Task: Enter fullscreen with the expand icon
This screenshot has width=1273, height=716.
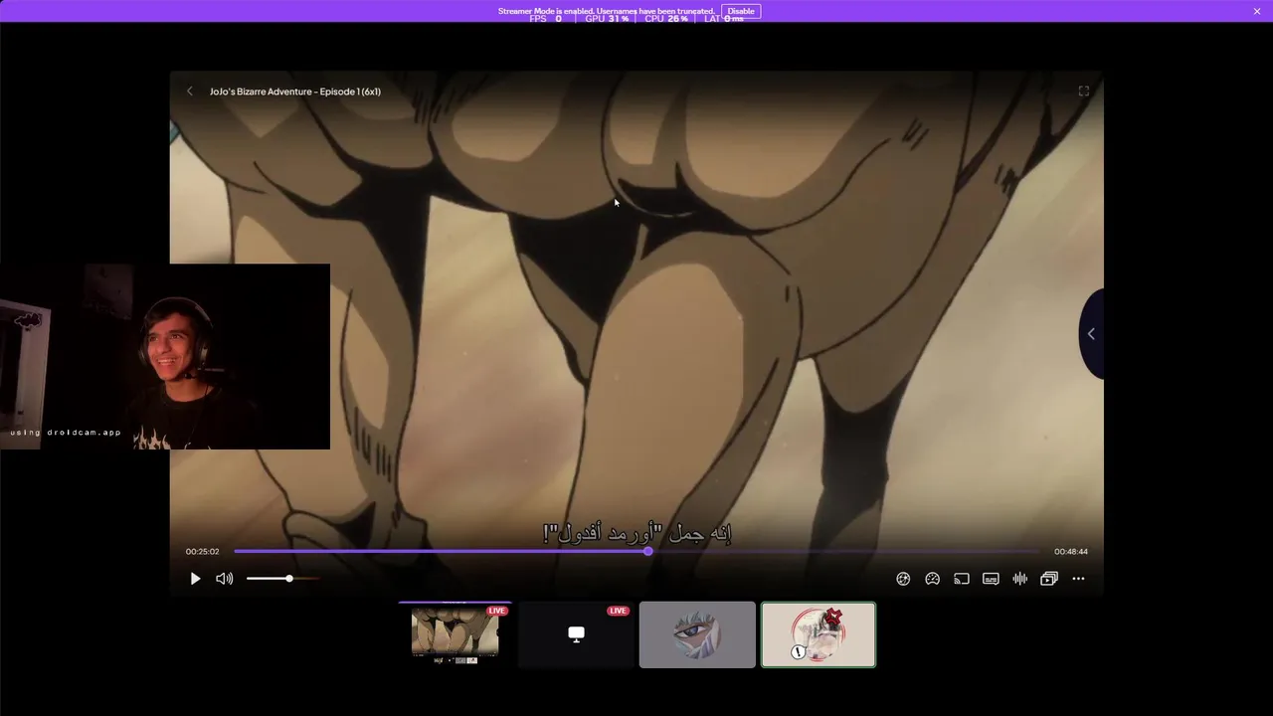Action: (1084, 91)
